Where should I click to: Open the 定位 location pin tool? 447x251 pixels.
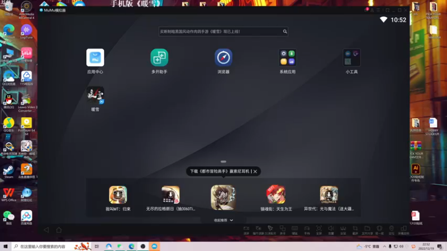392,230
